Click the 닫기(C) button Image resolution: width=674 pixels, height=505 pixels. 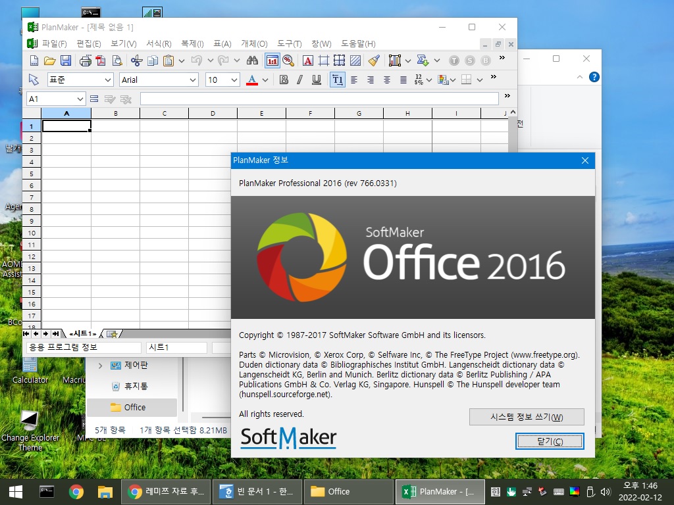point(550,441)
